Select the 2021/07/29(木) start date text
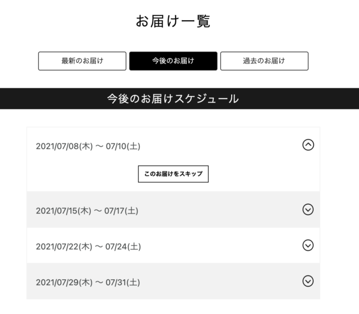 (x=65, y=283)
